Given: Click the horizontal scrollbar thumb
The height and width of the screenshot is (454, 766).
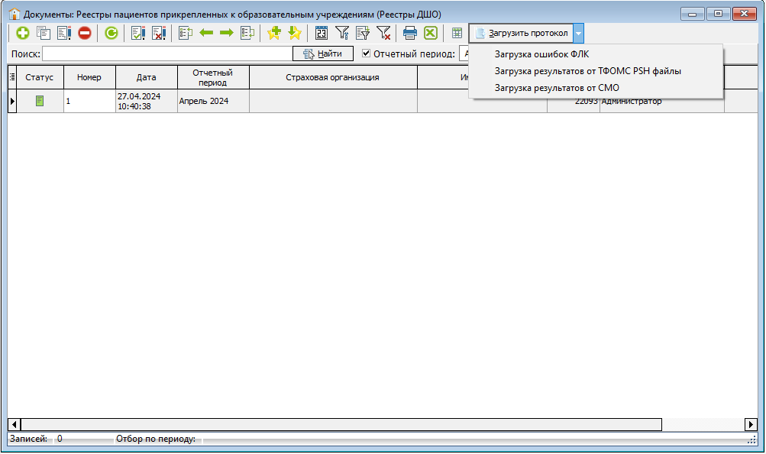Looking at the screenshot, I should coord(341,424).
